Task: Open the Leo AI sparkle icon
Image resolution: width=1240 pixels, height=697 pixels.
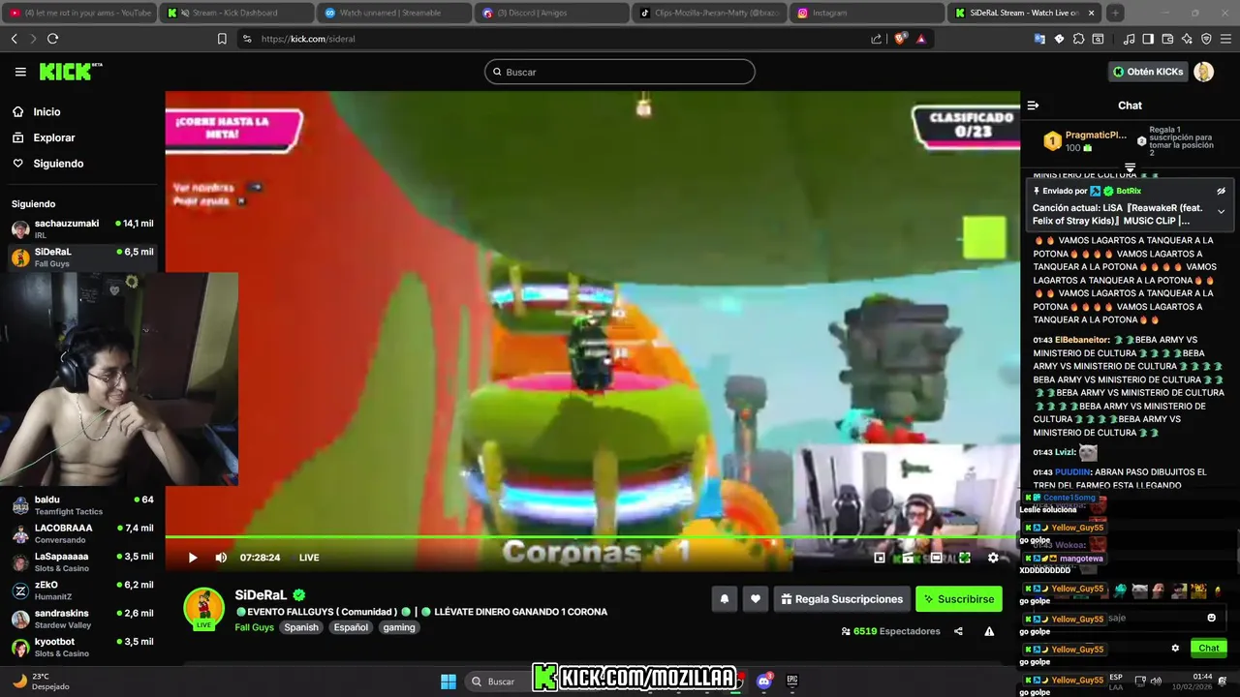Action: [1187, 39]
